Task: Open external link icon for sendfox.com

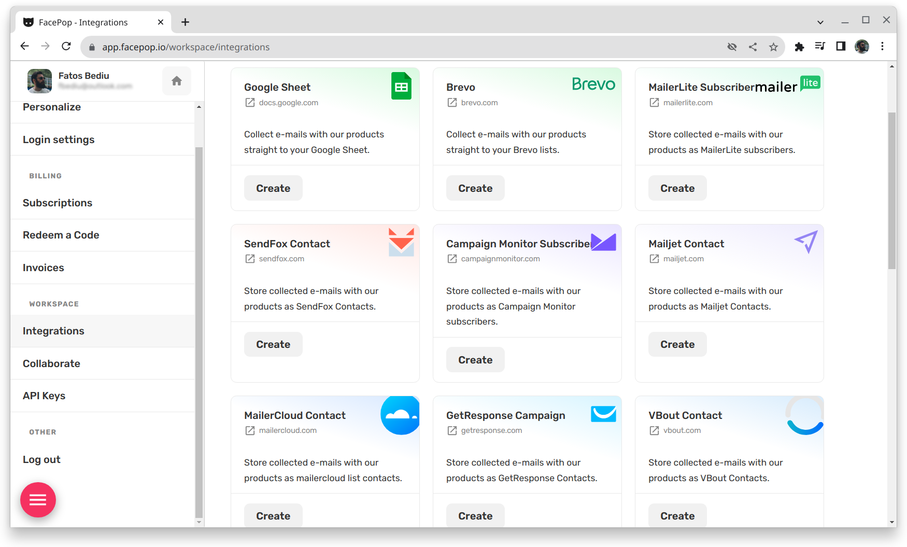Action: pos(250,259)
